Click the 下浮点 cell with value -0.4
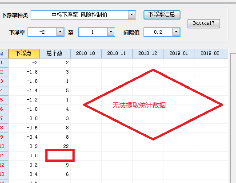This screenshot has height=183, width=236. [24, 137]
